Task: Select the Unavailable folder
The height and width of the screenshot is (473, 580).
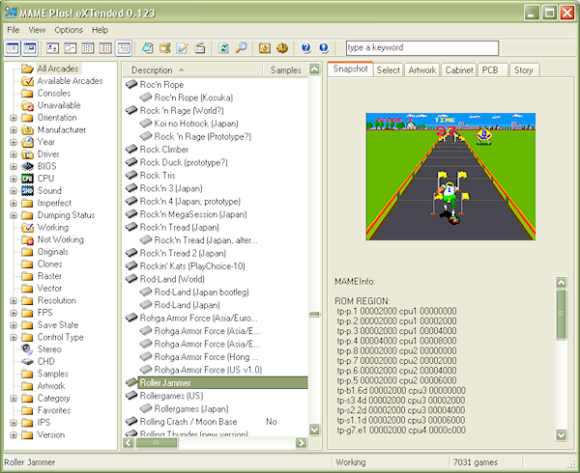Action: pyautogui.click(x=58, y=105)
